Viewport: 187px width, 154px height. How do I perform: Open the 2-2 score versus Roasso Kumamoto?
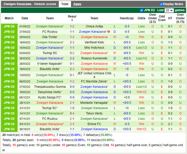72,58
